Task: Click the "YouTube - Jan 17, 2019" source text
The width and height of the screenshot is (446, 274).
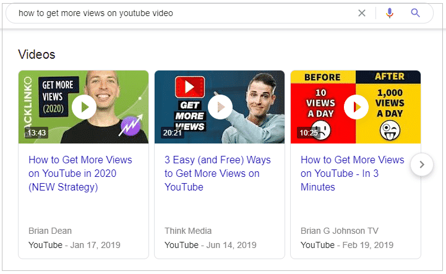Action: pyautogui.click(x=74, y=245)
